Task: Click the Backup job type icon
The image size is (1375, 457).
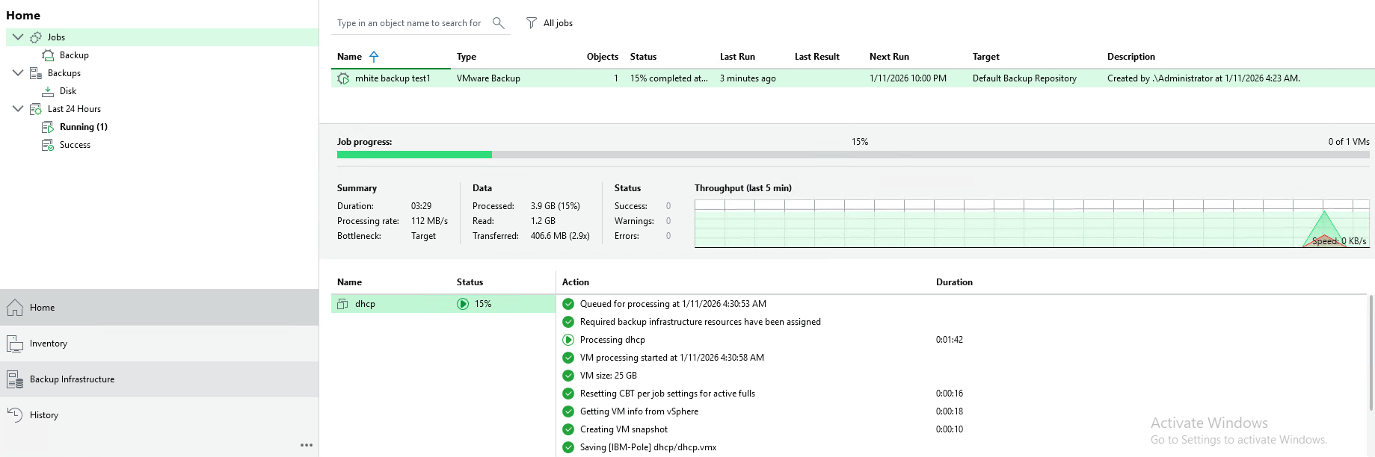Action: tap(48, 55)
